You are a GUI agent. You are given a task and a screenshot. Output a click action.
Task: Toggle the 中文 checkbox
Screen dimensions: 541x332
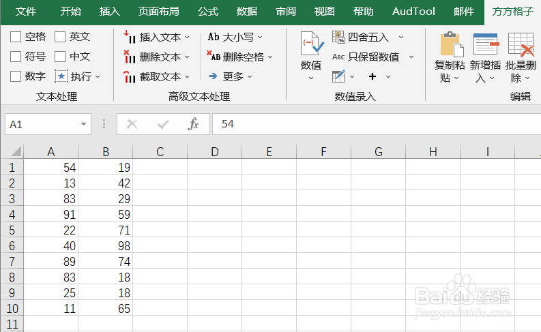point(59,56)
